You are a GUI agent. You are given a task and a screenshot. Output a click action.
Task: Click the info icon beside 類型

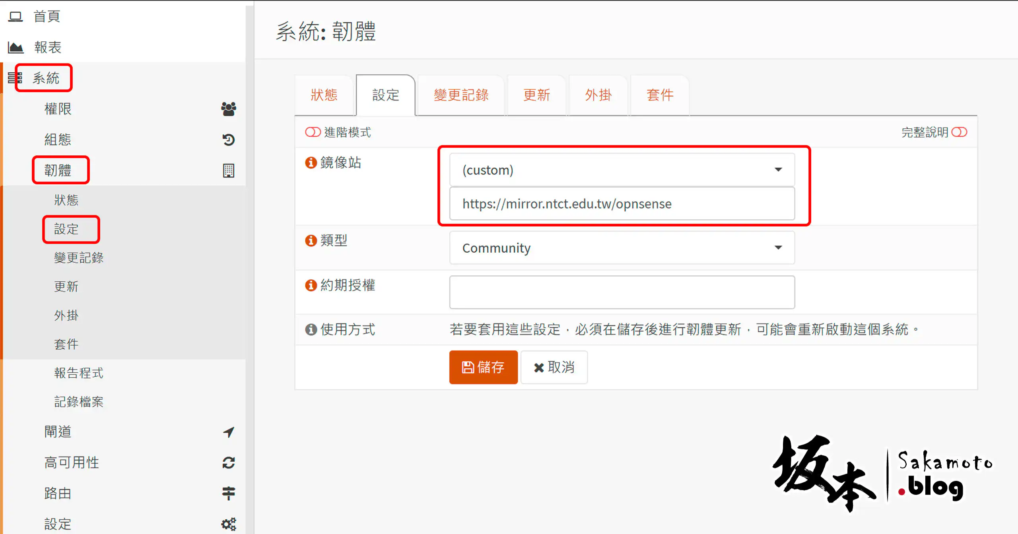click(x=310, y=240)
